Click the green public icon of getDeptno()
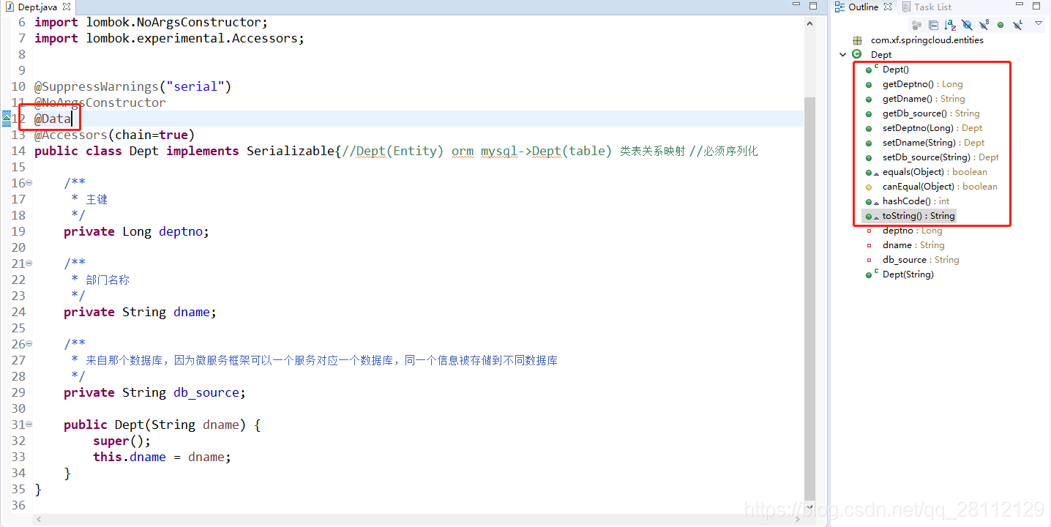This screenshot has width=1051, height=527. click(x=869, y=85)
